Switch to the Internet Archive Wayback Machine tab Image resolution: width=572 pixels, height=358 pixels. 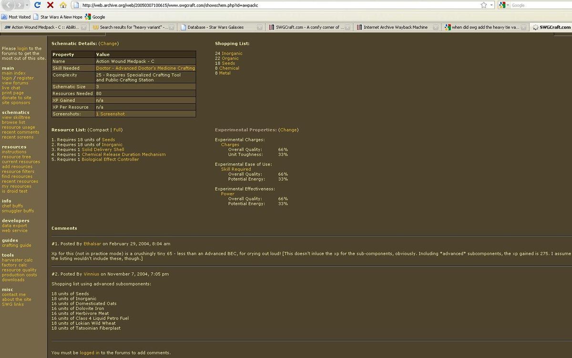click(x=395, y=27)
